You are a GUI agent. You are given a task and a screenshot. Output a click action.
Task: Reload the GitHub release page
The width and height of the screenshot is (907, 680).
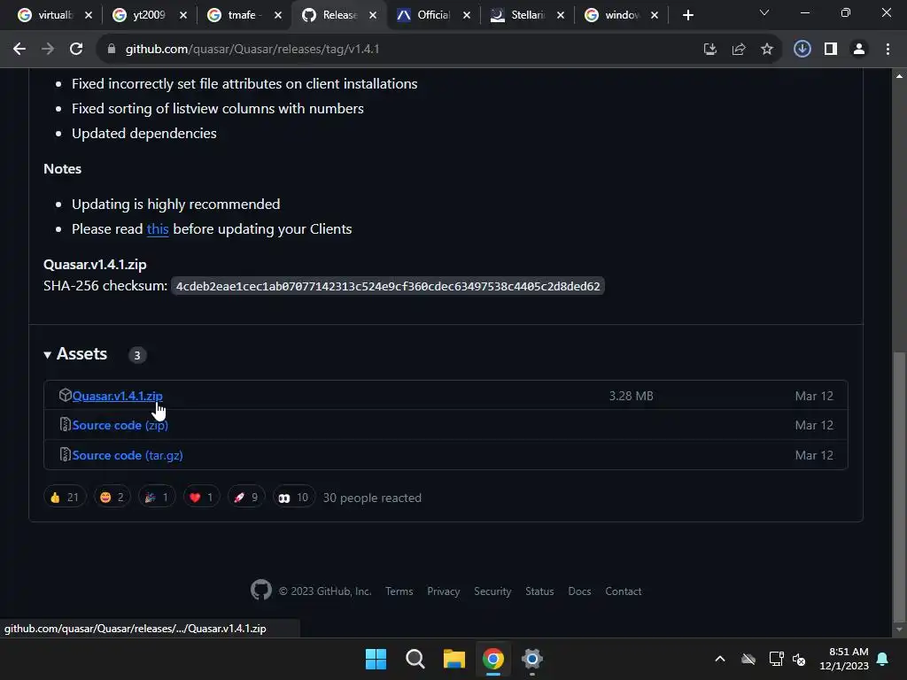tap(76, 50)
